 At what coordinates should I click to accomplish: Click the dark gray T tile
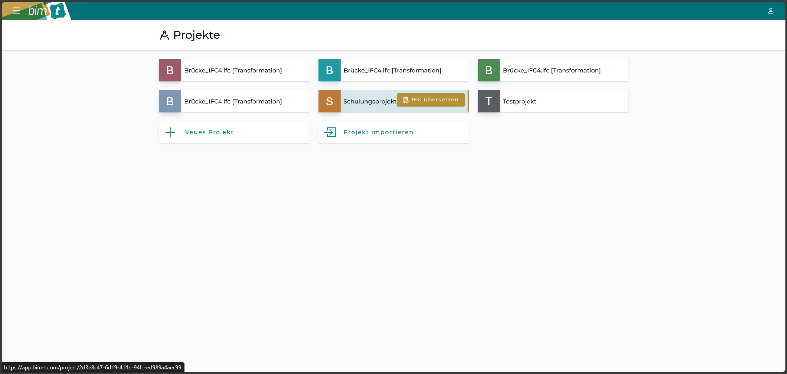point(488,101)
